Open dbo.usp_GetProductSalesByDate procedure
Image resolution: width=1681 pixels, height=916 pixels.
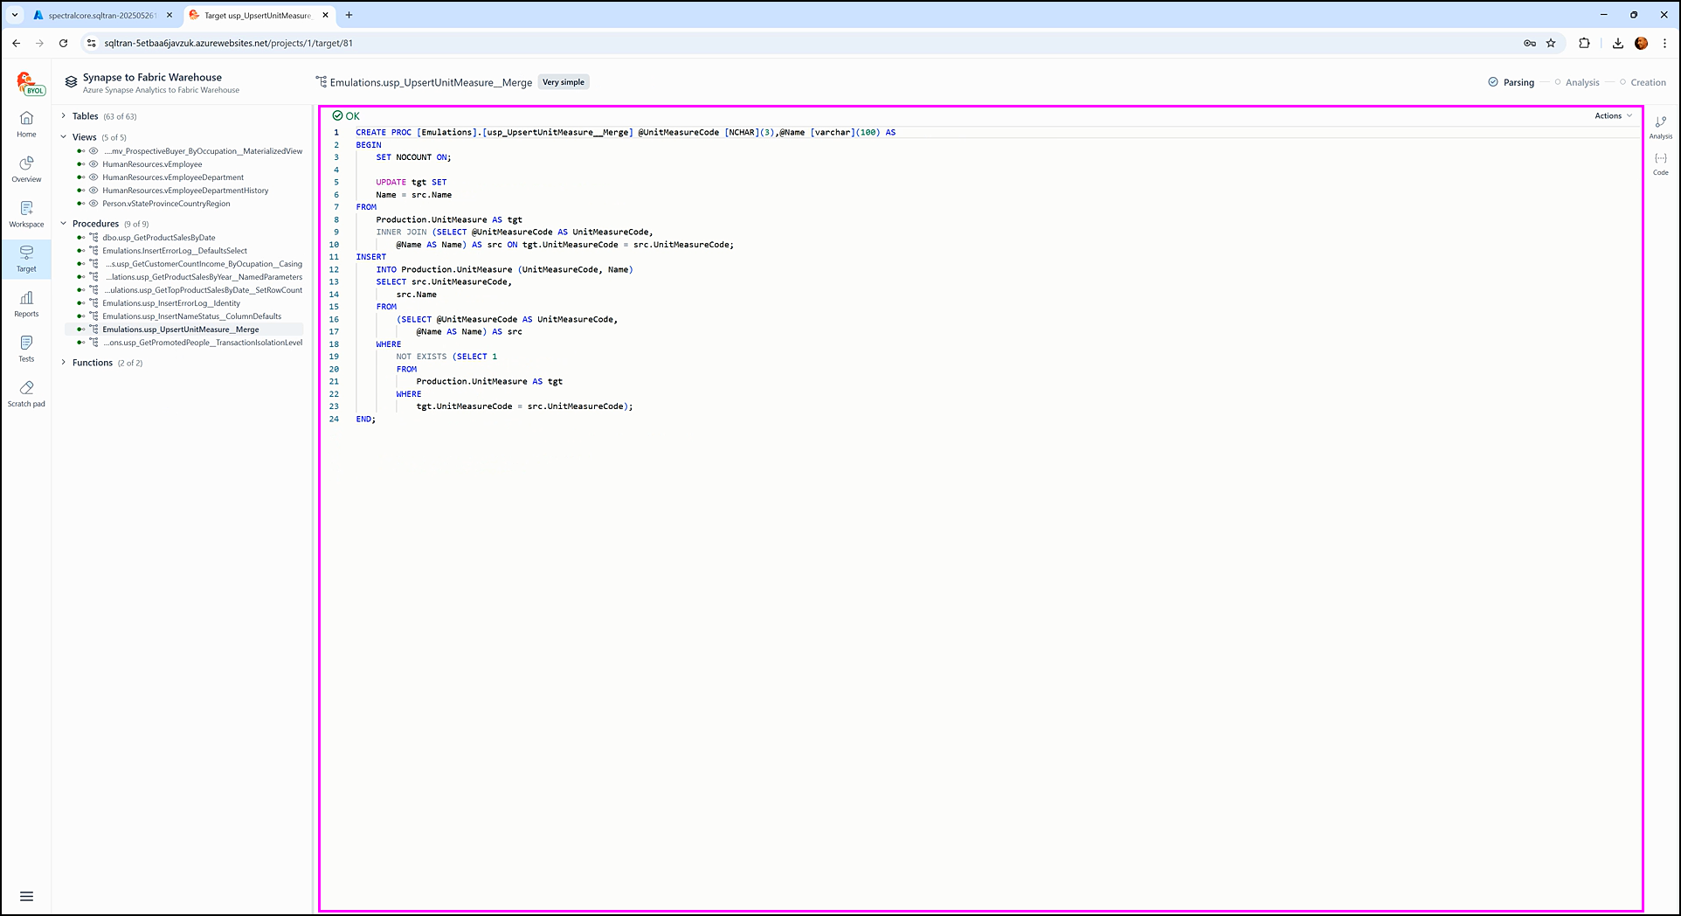[158, 238]
